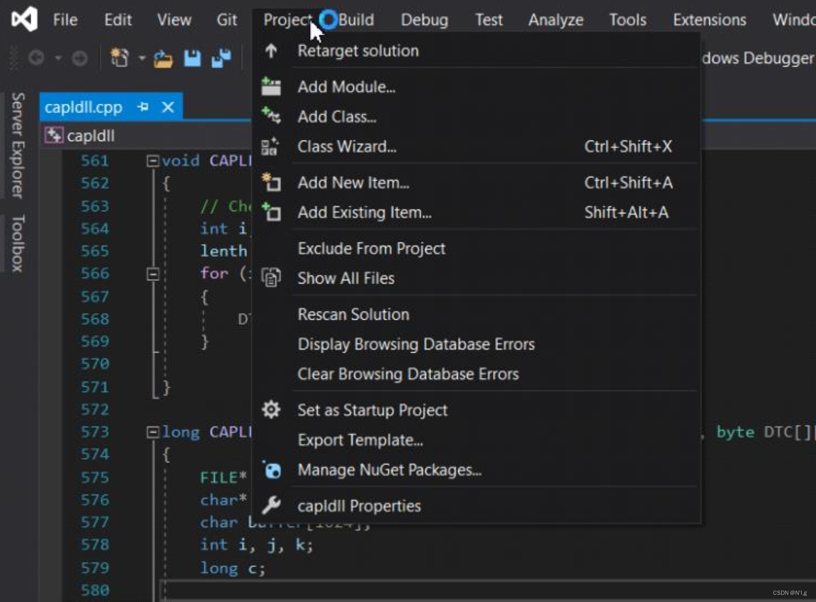Select Show All Files entry

tap(476, 278)
